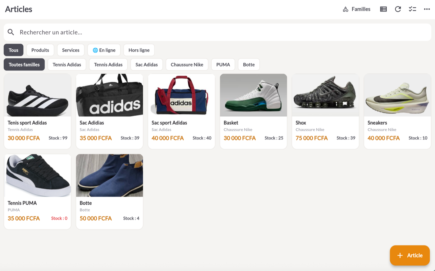The width and height of the screenshot is (435, 271).
Task: Open the Sneakers product image
Action: 397,95
